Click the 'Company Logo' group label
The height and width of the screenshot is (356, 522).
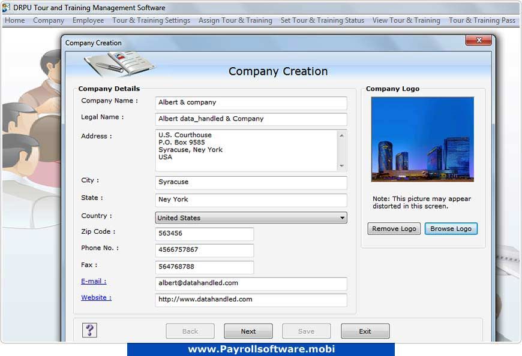[392, 89]
